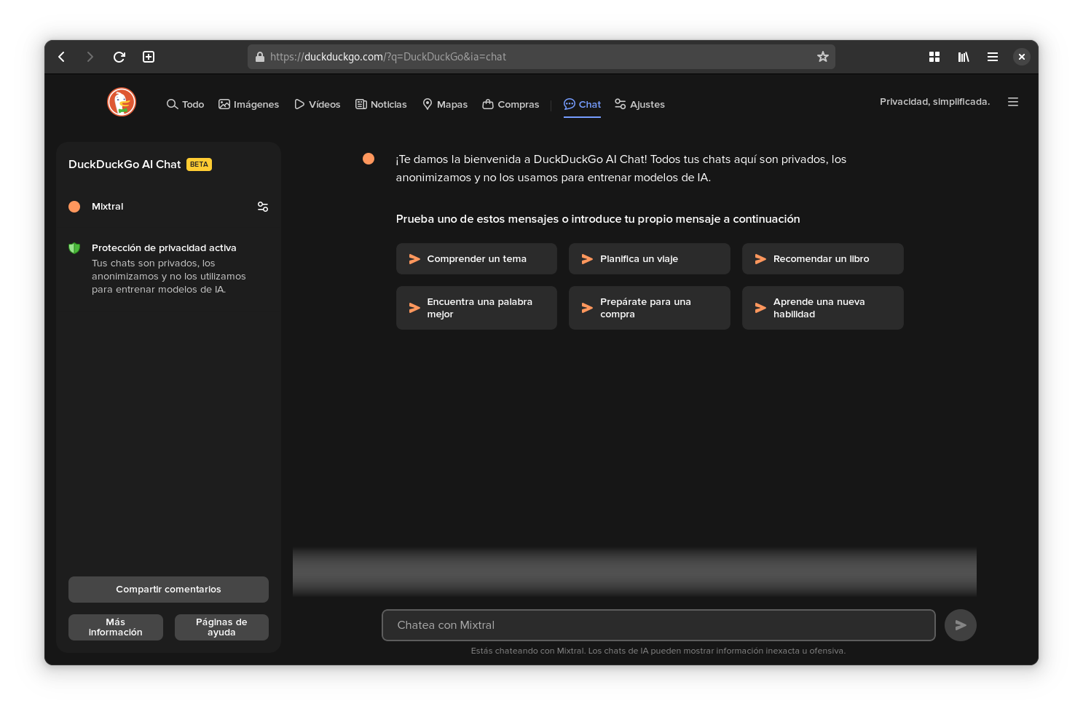Bookmark the page with the star icon
Screen dimensions: 1083x714
[823, 57]
